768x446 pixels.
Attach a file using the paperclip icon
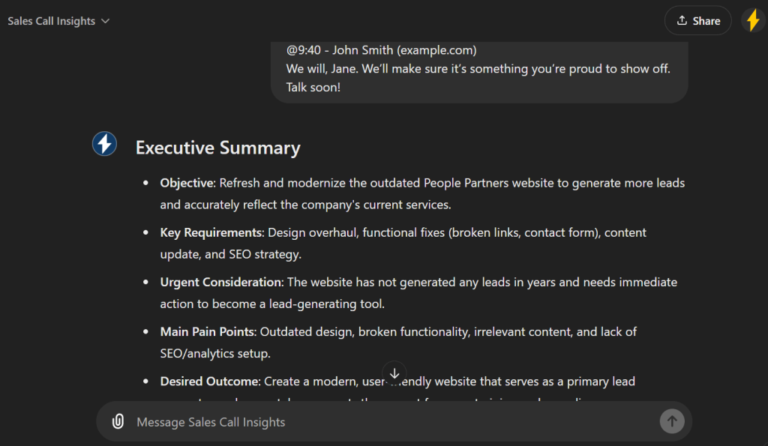pos(118,421)
